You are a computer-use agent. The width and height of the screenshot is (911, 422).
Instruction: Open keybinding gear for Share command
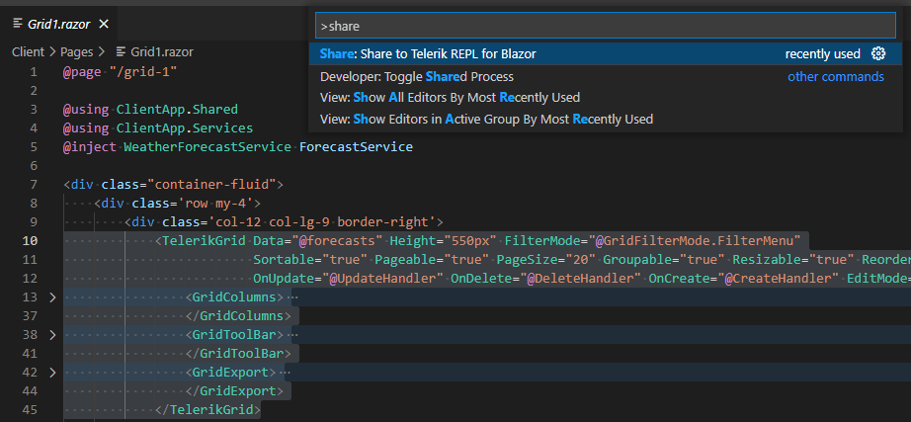(878, 54)
